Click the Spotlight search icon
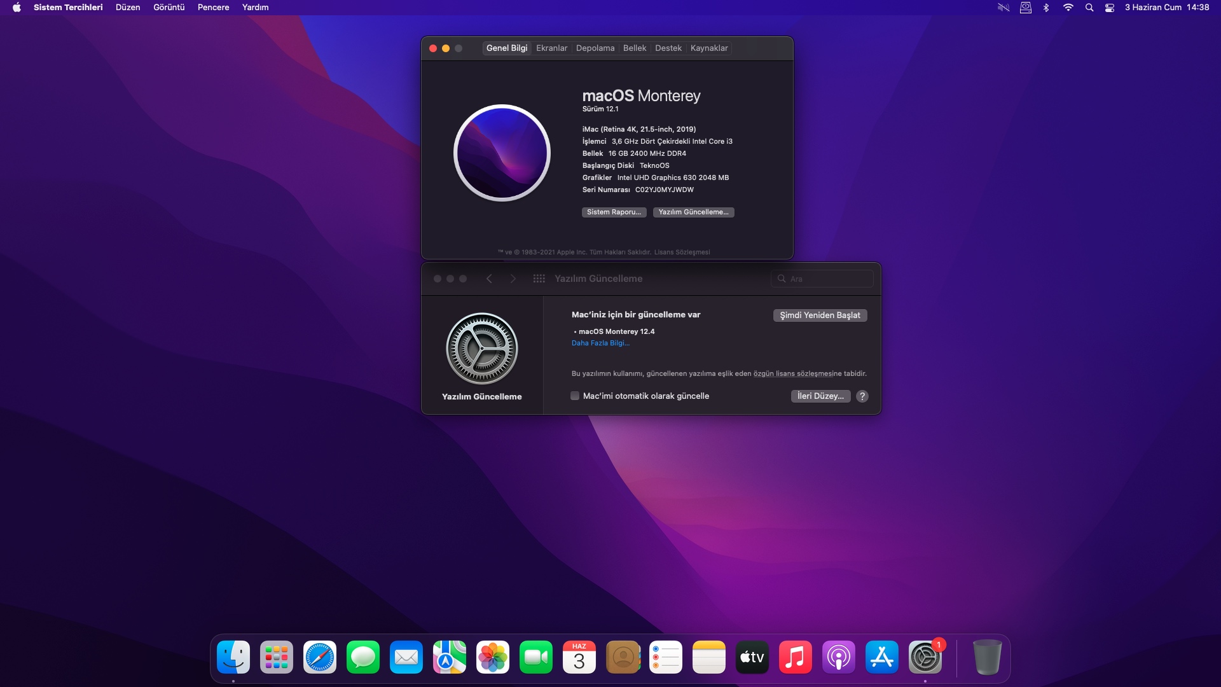 [x=1089, y=8]
